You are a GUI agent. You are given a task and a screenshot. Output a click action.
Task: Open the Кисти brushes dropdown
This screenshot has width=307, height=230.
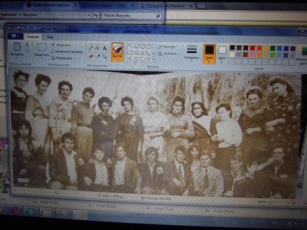click(117, 52)
